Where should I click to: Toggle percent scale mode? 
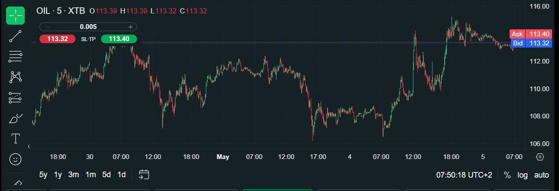click(x=507, y=175)
